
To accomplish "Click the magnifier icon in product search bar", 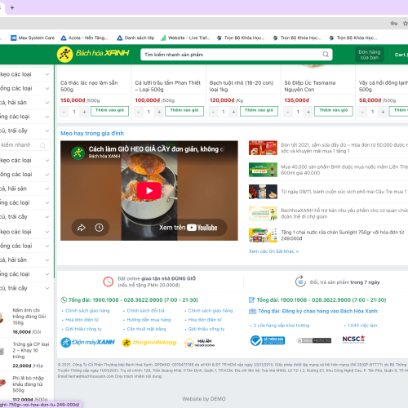I will (x=326, y=55).
